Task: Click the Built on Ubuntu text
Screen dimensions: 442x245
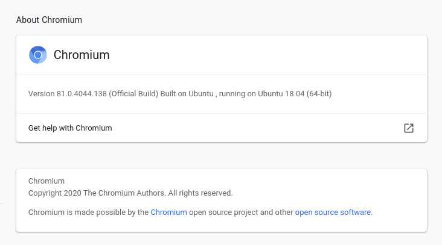Action: tap(187, 93)
